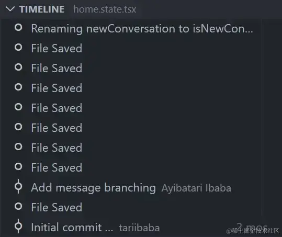Click circle icon of third File Saved entry
Screen dimensions: 282x237
(18, 87)
